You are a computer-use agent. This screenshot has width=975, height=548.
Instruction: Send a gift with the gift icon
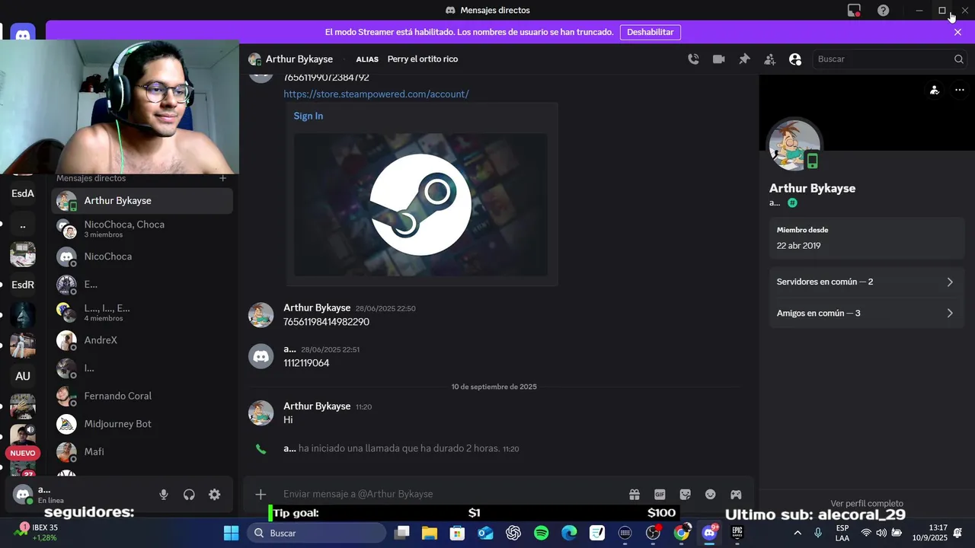(x=635, y=494)
